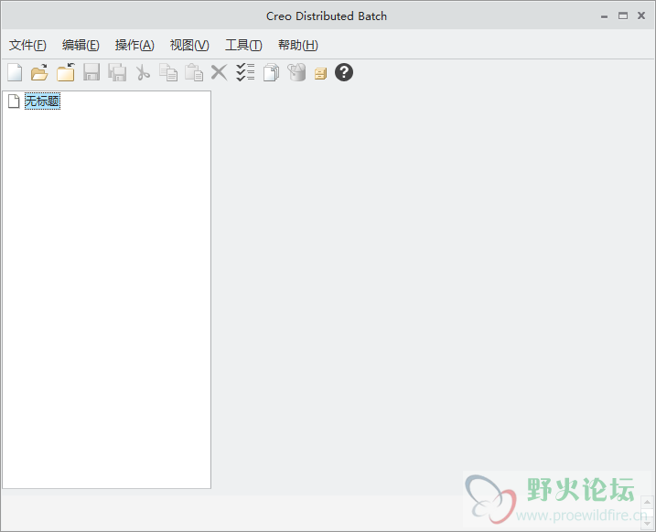
Task: Click the stacked documents icon
Action: [x=272, y=72]
